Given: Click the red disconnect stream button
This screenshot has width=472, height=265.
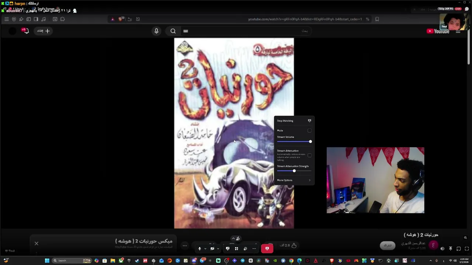Looking at the screenshot, I should pos(267,248).
